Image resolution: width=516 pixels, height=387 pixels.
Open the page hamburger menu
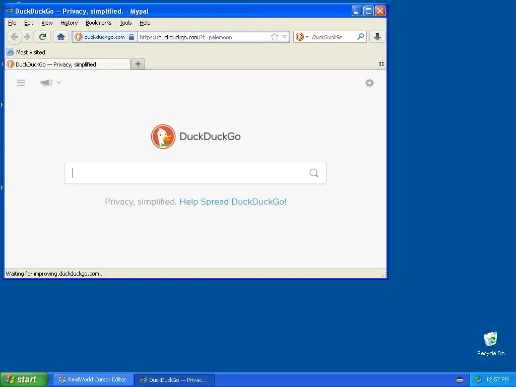pos(21,83)
